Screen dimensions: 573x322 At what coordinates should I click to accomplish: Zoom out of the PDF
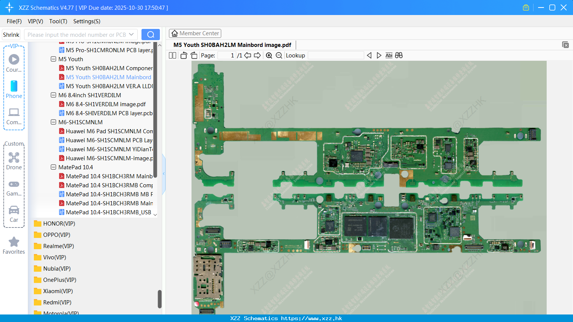[279, 56]
